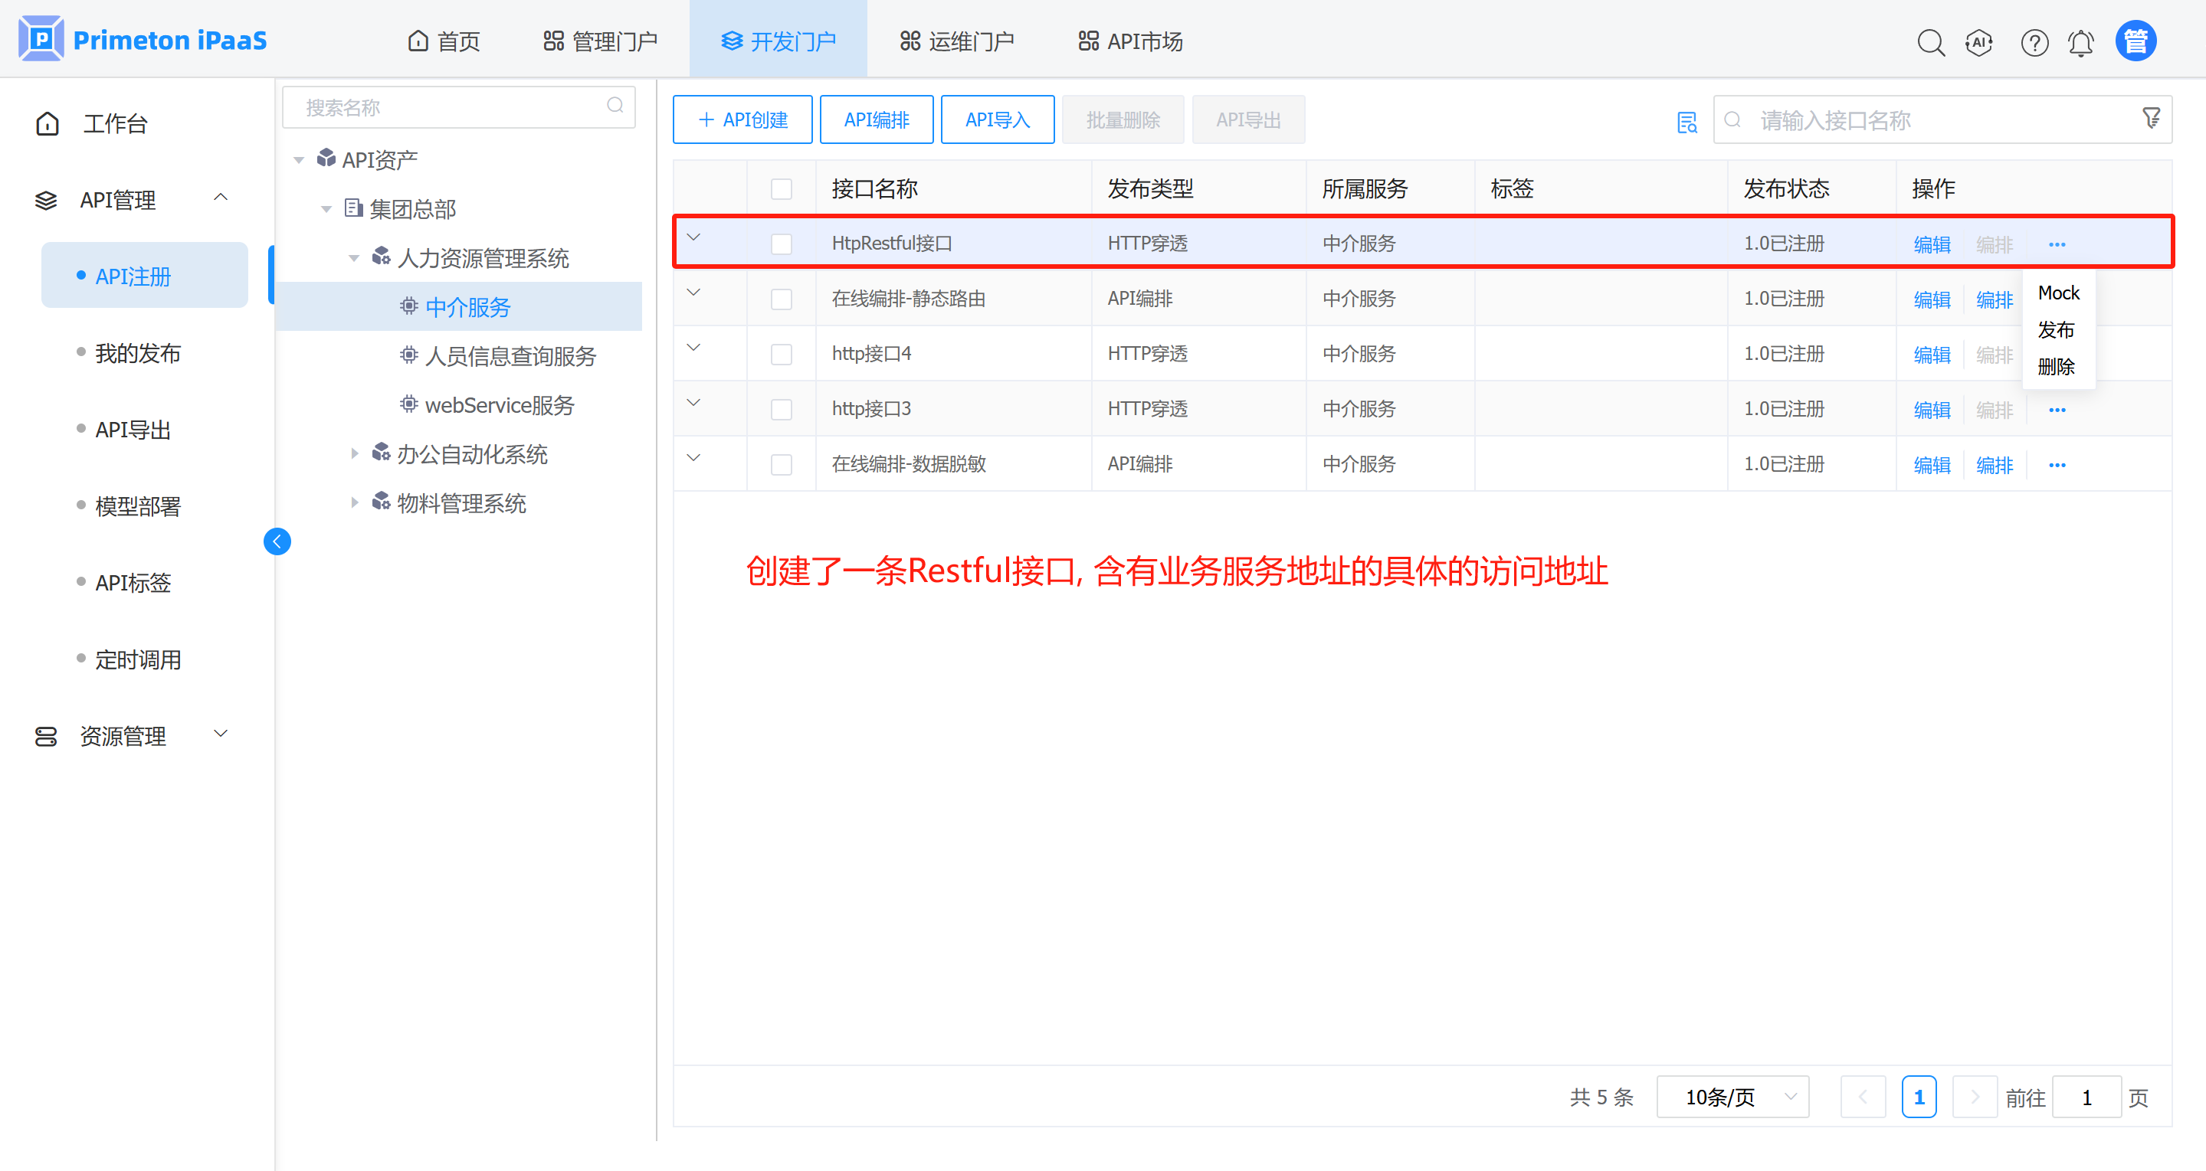The width and height of the screenshot is (2206, 1171).
Task: Click the list view icon beside search
Action: coord(1686,122)
